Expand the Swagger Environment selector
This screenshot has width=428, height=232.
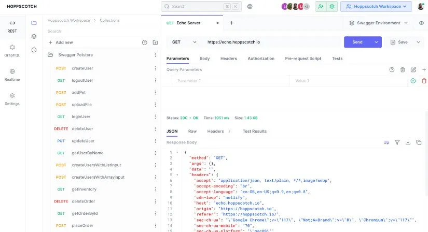pos(378,23)
